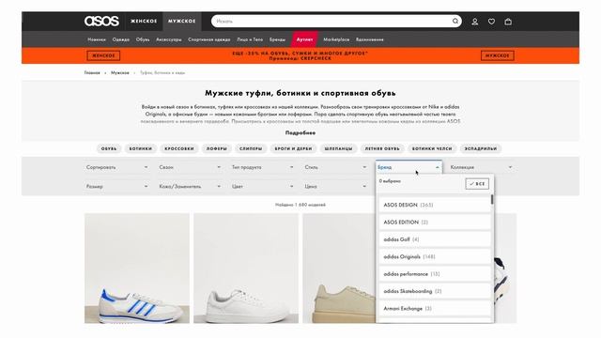Open the Цвет filter dropdown
This screenshot has height=338, width=601.
point(263,187)
